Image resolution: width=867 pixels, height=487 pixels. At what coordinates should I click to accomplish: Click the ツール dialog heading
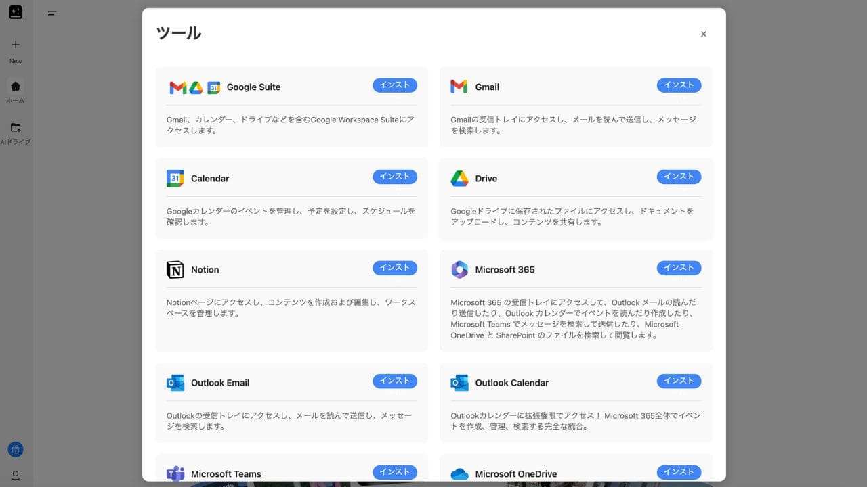point(179,33)
